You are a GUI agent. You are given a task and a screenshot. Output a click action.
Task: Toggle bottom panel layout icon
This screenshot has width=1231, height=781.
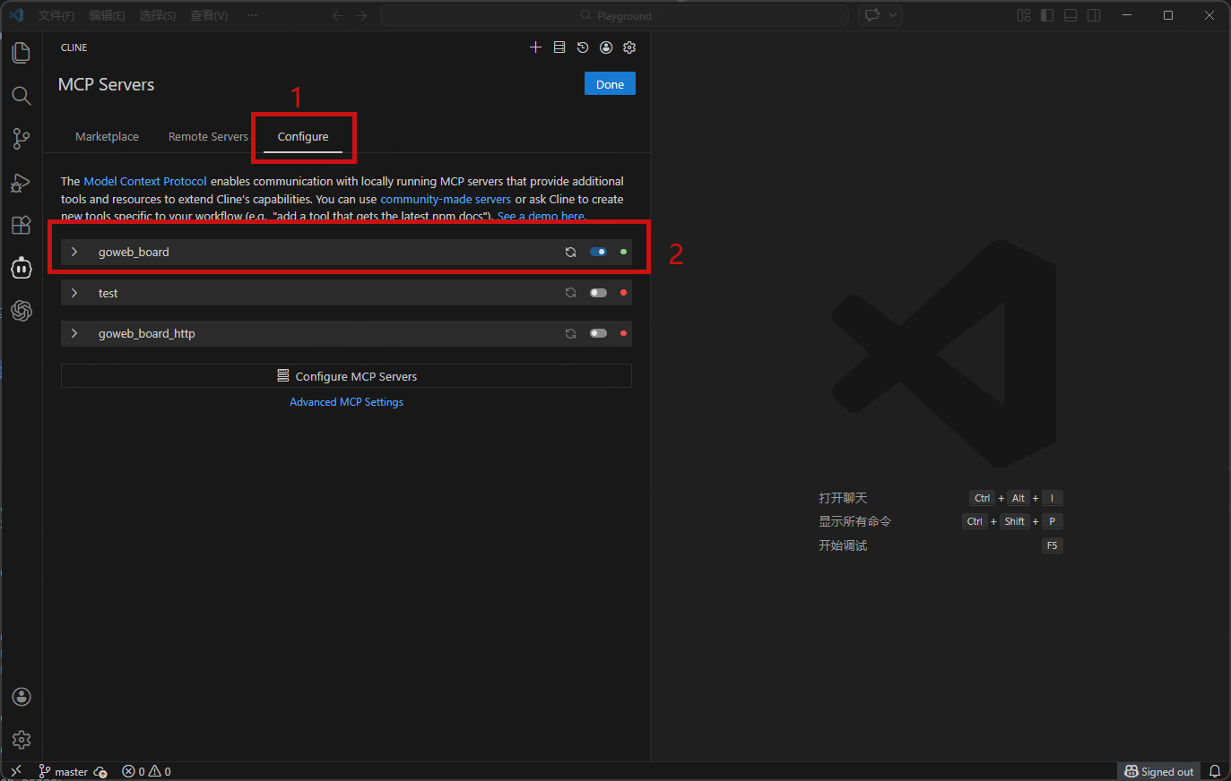1071,15
